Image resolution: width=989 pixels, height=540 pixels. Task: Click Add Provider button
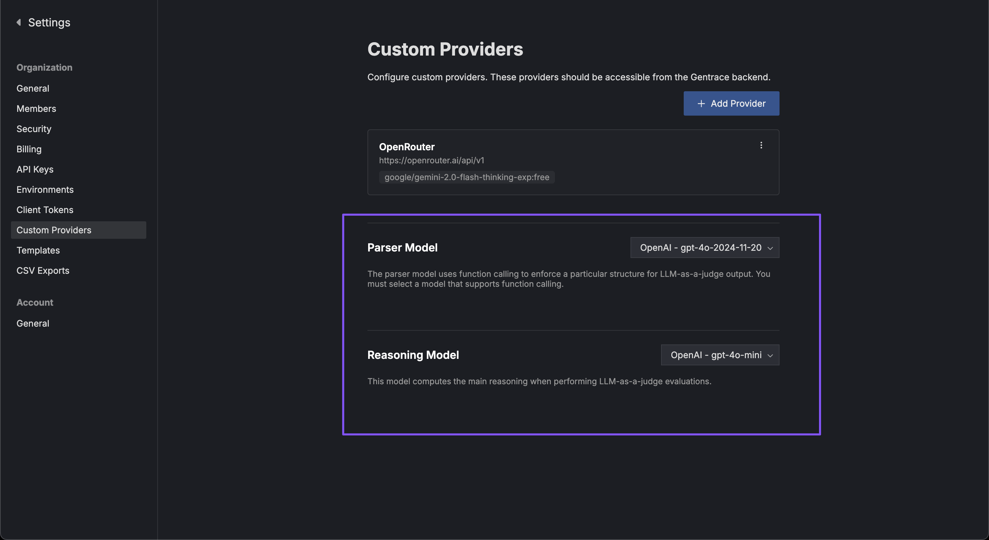click(731, 103)
